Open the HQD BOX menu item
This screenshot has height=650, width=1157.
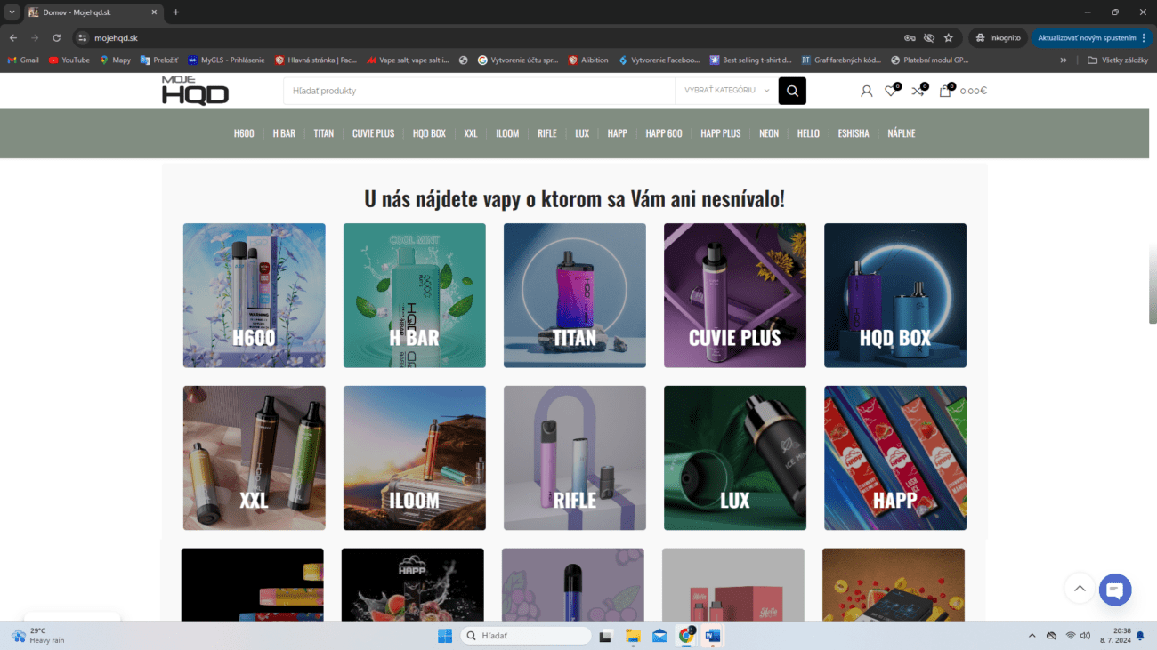pyautogui.click(x=429, y=133)
